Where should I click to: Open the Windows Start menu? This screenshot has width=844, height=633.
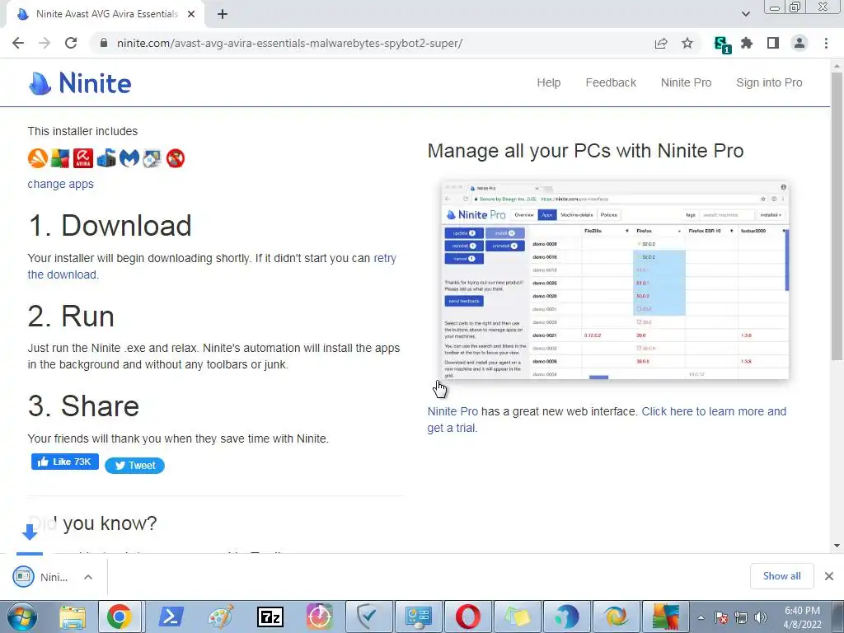(x=21, y=617)
